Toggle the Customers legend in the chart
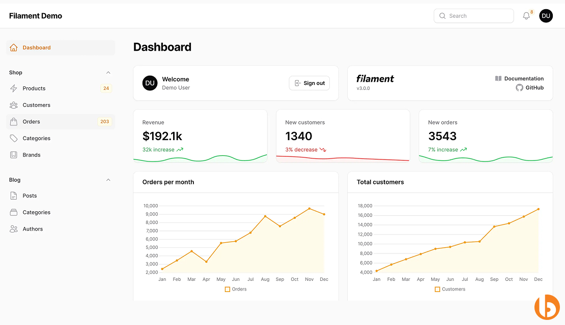 [450, 289]
